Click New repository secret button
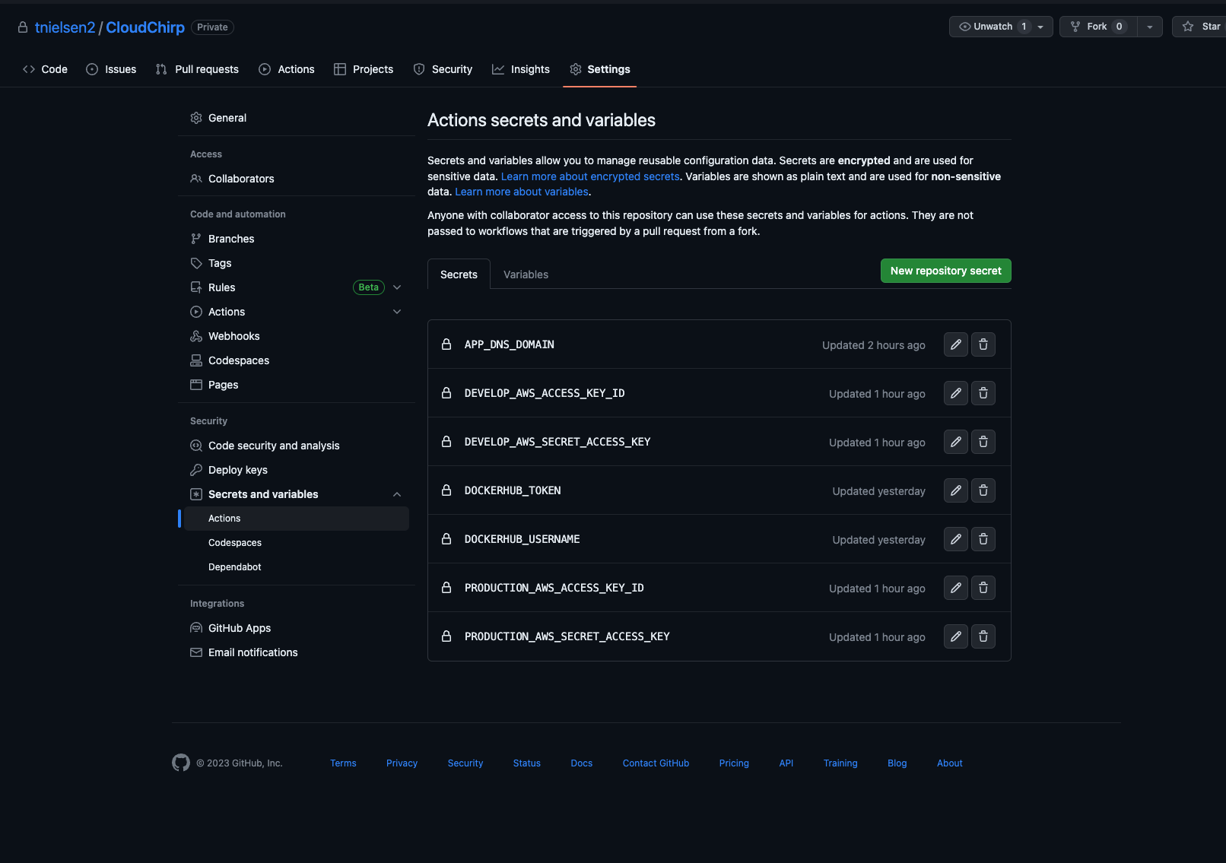Screen dimensions: 1226x863 point(946,271)
